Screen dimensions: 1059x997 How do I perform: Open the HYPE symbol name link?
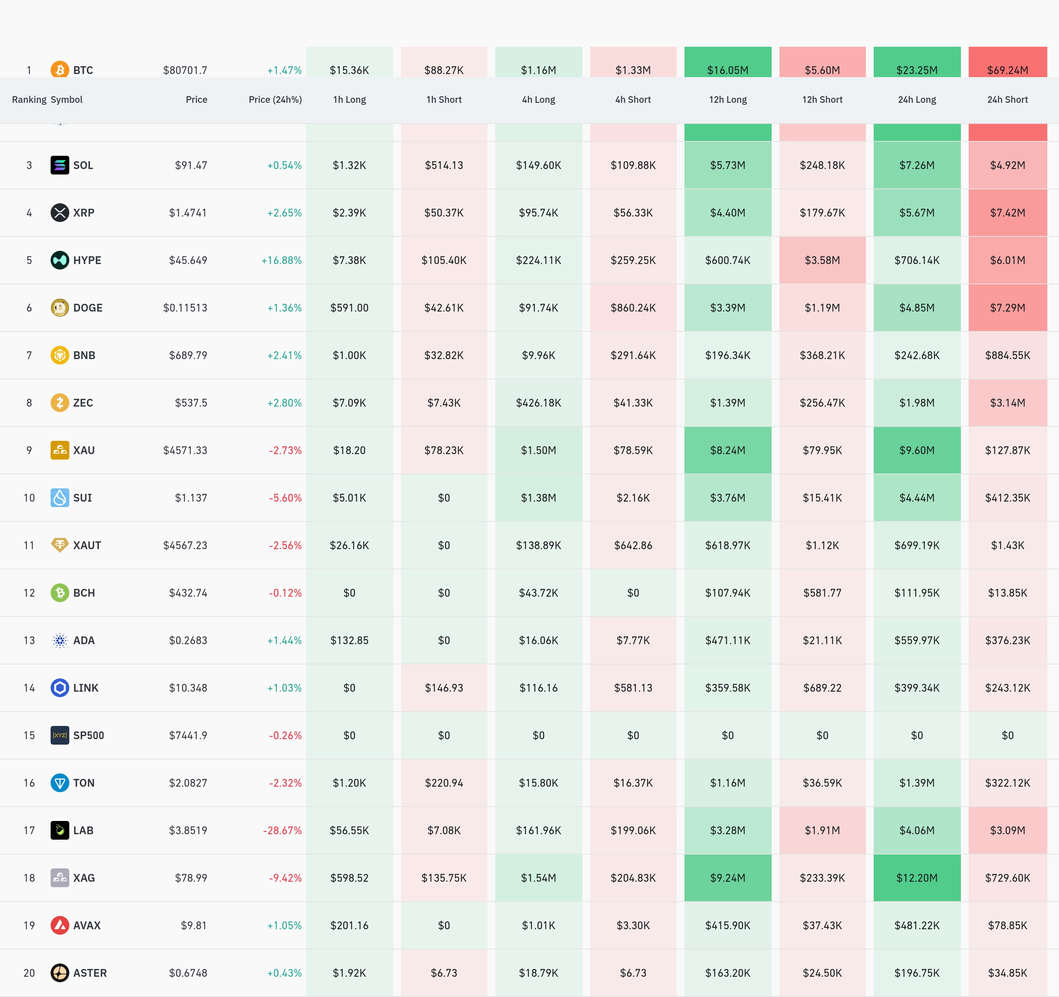pyautogui.click(x=87, y=260)
